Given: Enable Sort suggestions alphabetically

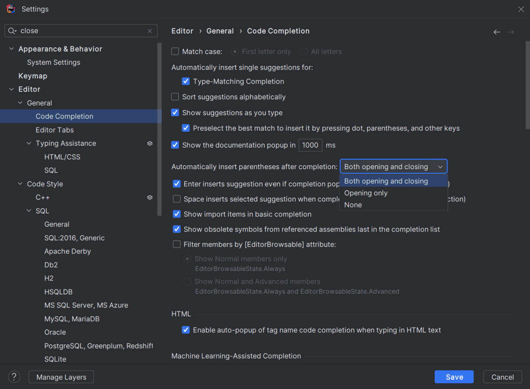Looking at the screenshot, I should coord(175,96).
